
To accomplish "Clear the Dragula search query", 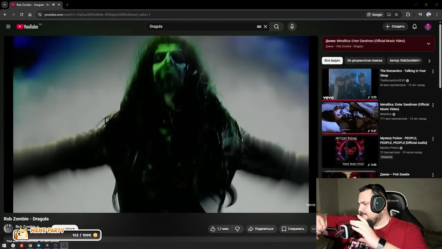I will click(x=265, y=27).
